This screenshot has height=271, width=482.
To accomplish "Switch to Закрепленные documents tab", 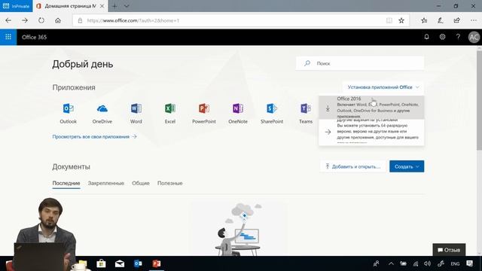I will 106,183.
